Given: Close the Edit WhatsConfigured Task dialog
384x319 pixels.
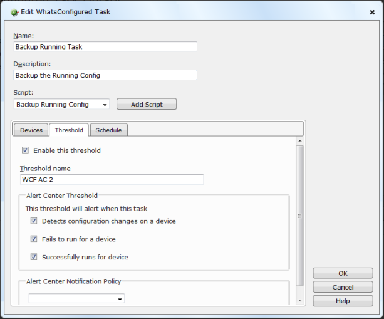Looking at the screenshot, I should point(372,13).
